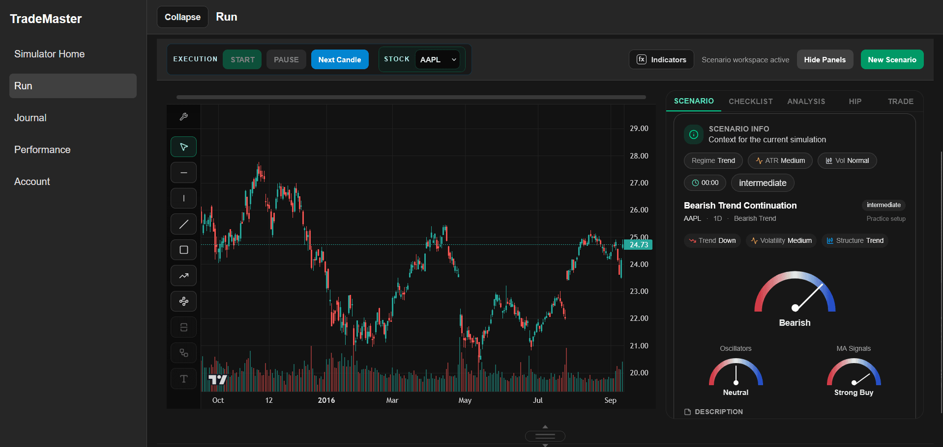Select the horizontal line drawing tool
The image size is (943, 447).
click(x=184, y=173)
